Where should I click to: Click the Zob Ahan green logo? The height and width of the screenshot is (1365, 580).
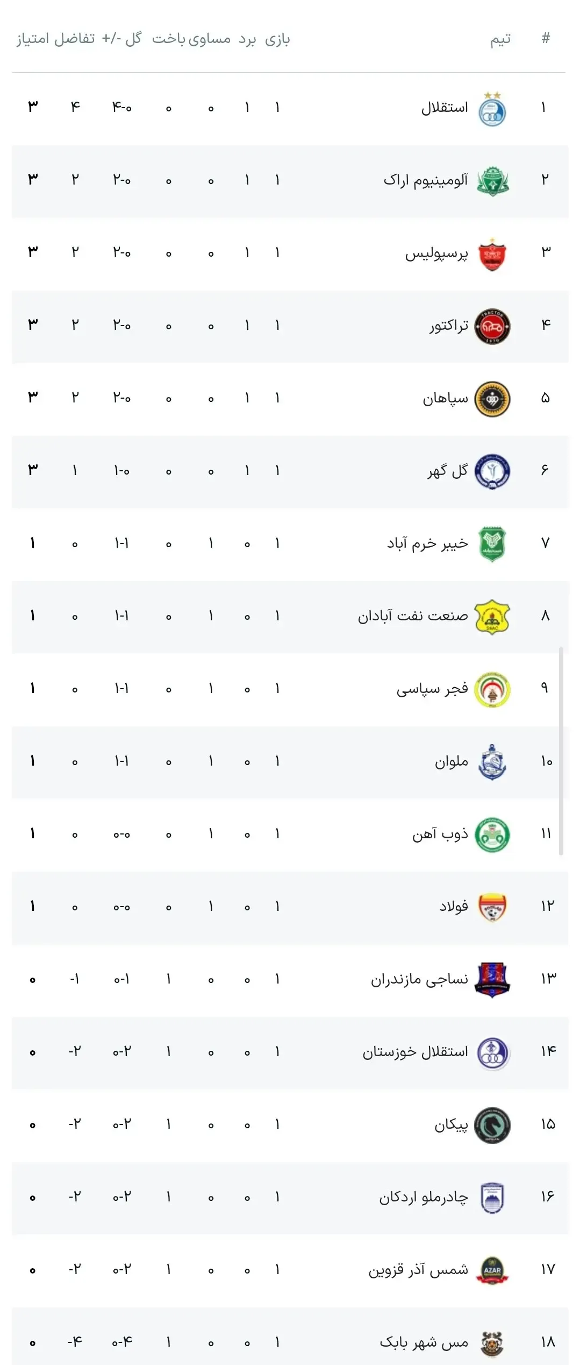(492, 835)
